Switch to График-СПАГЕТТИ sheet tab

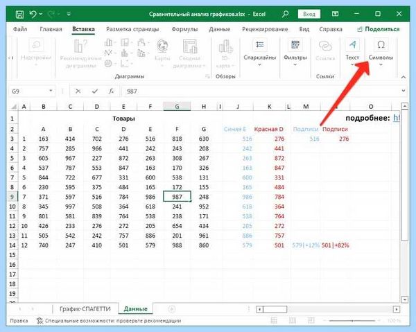click(x=85, y=309)
